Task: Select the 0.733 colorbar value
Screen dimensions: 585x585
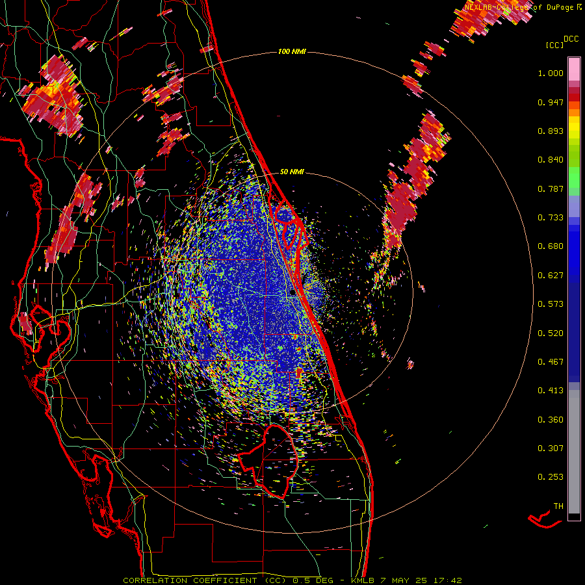Action: [551, 218]
